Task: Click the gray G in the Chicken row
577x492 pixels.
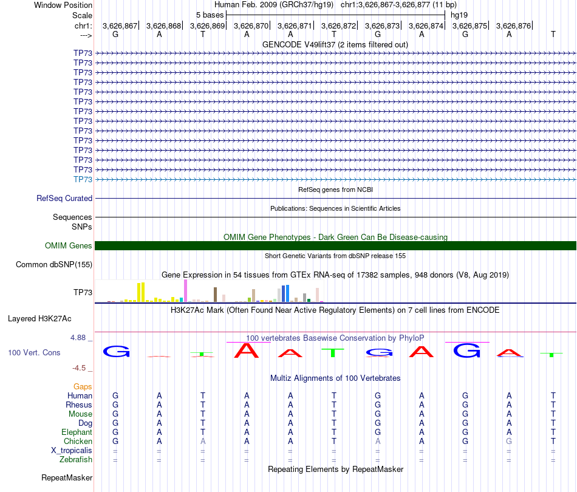Action: (509, 441)
